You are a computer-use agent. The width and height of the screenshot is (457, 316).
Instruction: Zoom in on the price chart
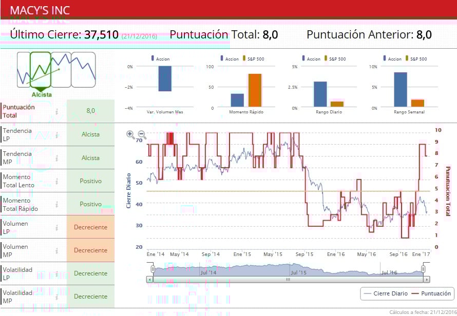pyautogui.click(x=130, y=134)
